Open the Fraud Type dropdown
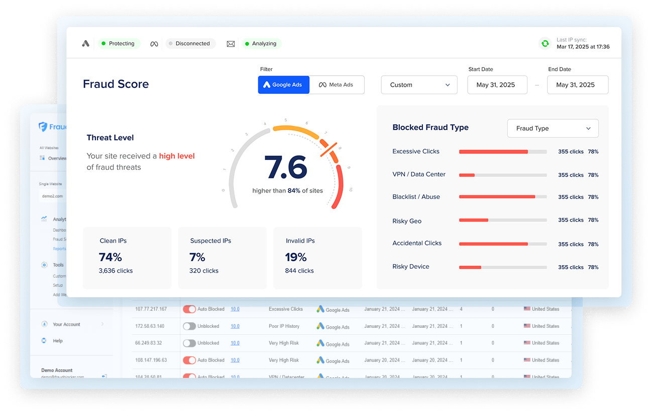This screenshot has width=652, height=413. coord(553,128)
